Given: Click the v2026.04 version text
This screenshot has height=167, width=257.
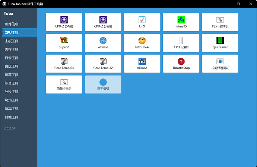Looking at the screenshot, I should (9, 128).
